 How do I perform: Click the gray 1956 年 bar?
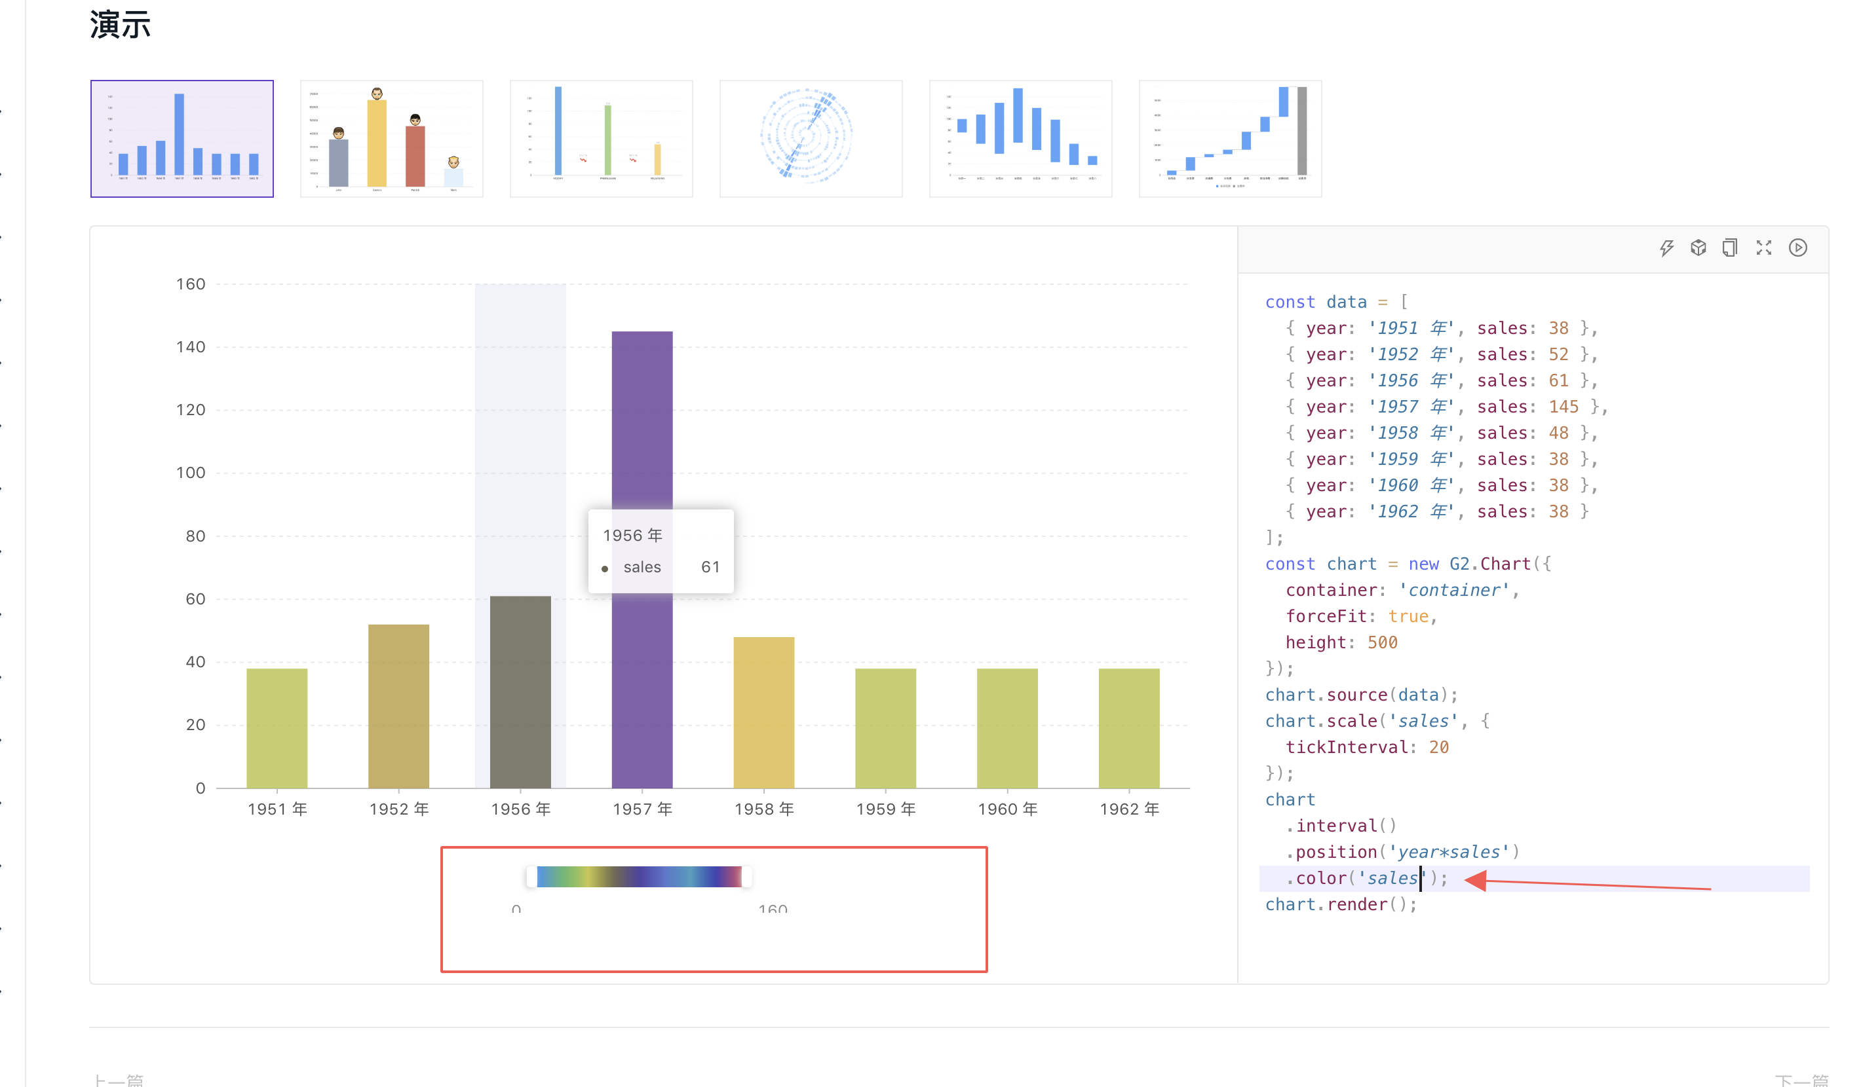tap(520, 693)
